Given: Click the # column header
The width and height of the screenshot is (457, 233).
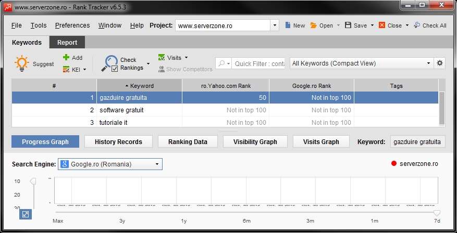Looking at the screenshot, I should tap(54, 86).
